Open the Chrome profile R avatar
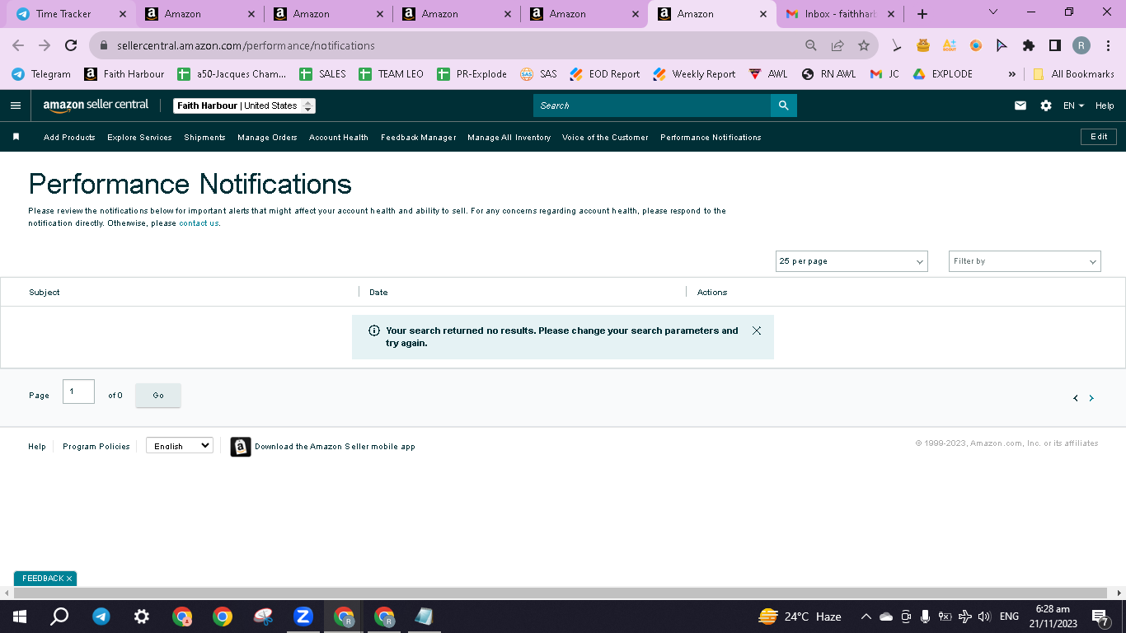 (x=1081, y=46)
